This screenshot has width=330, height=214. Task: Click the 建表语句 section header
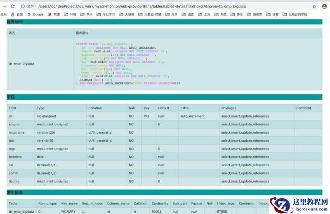(164, 22)
